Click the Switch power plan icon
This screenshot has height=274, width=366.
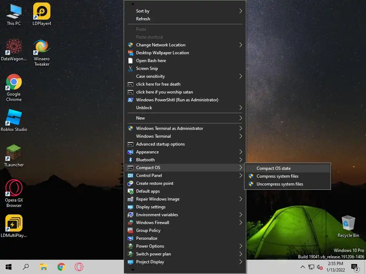(x=130, y=254)
